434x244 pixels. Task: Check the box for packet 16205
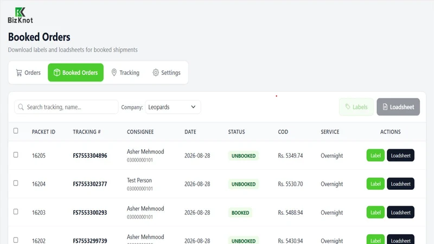pos(16,155)
